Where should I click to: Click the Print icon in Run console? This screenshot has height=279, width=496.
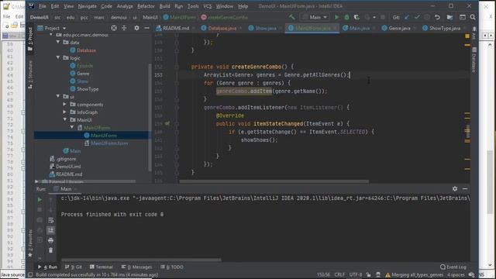pyautogui.click(x=50, y=240)
